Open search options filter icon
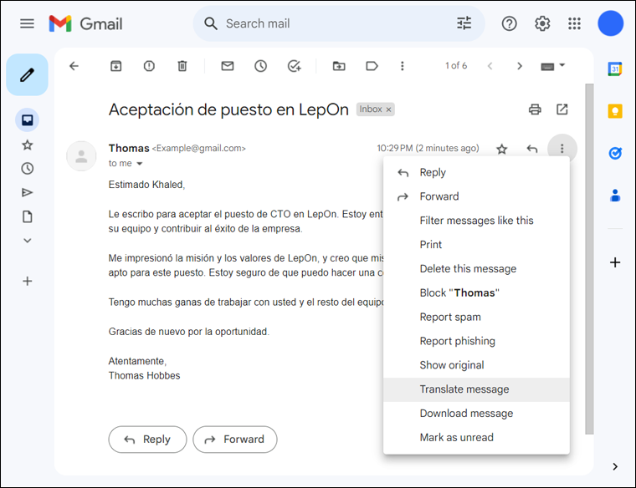 (464, 23)
